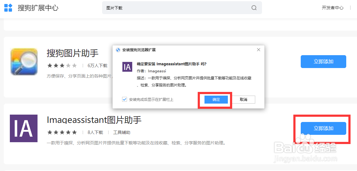
Task: Cancel install with 取消 button
Action: pos(244,100)
